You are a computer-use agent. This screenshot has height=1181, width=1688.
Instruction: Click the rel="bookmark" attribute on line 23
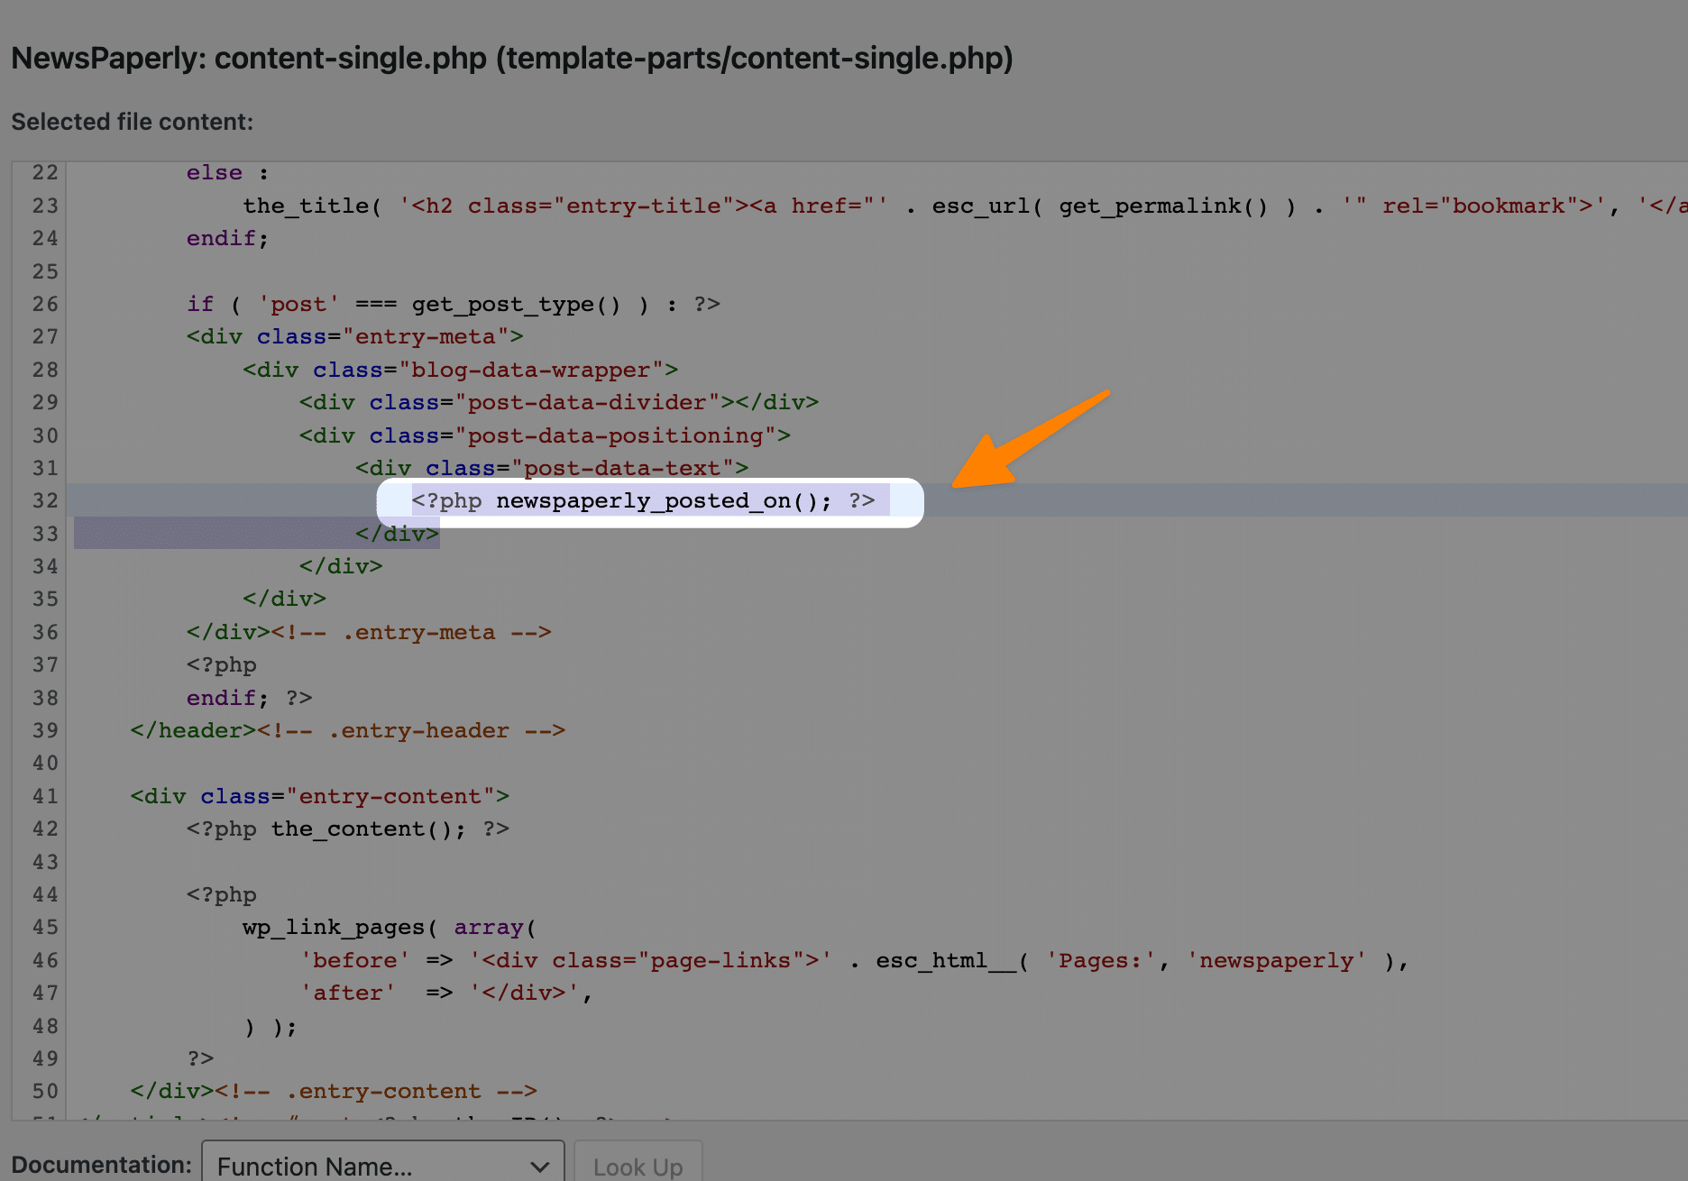point(1483,206)
